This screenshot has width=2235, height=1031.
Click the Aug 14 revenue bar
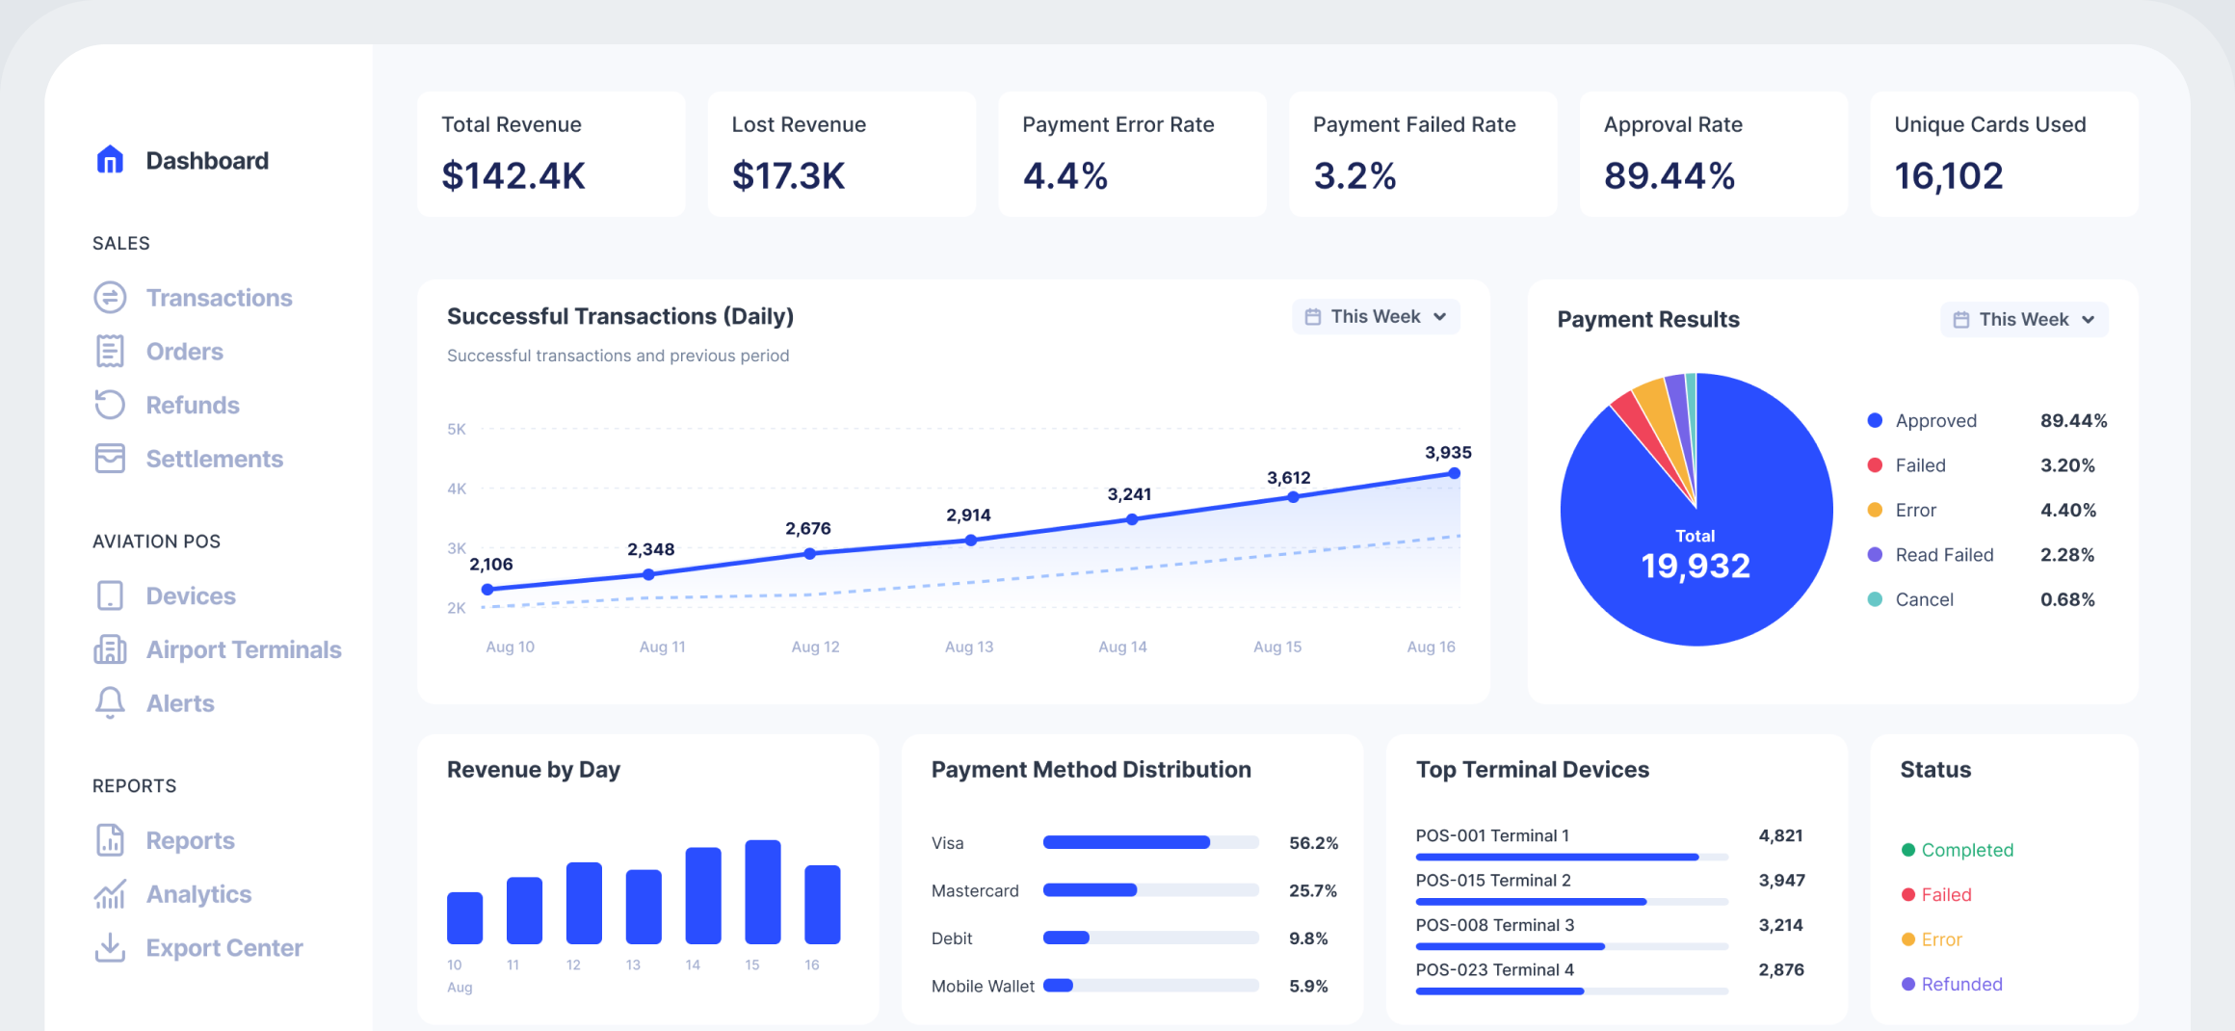[703, 896]
